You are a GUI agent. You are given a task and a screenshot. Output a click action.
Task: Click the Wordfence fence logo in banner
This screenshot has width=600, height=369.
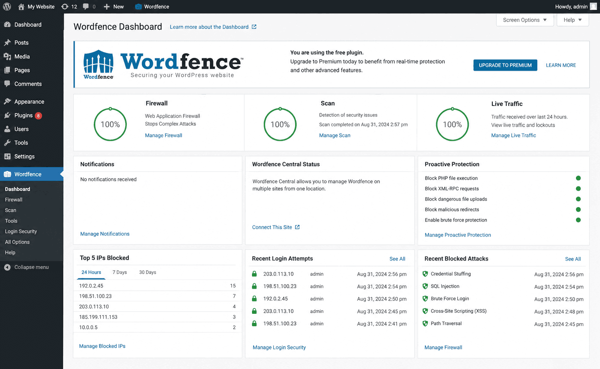[x=98, y=64]
